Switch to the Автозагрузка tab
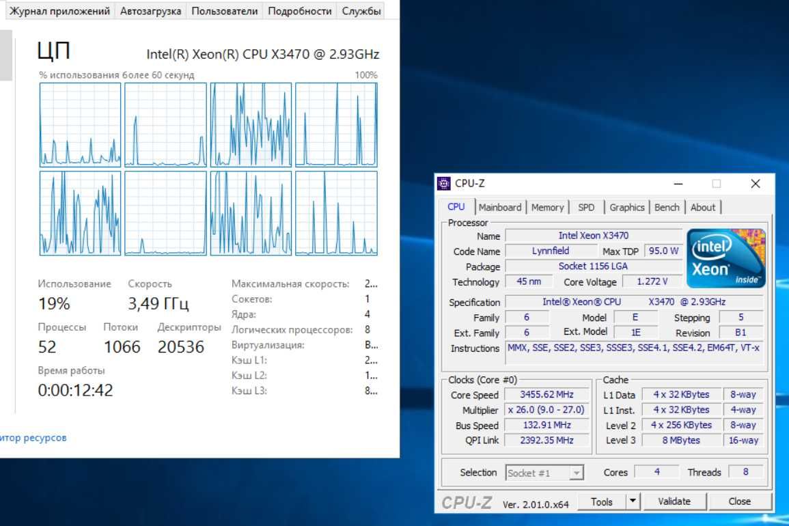 point(150,11)
